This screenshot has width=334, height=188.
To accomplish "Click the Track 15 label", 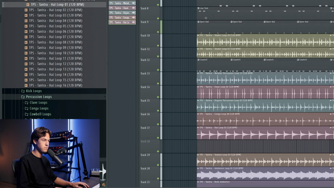I will (145, 101).
